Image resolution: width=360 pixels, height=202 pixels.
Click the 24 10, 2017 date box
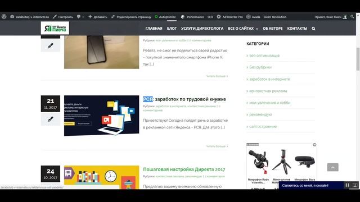pos(51,173)
